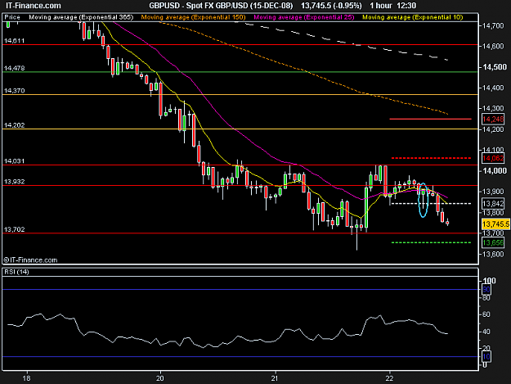Click date 22 on the time axis

coord(390,378)
